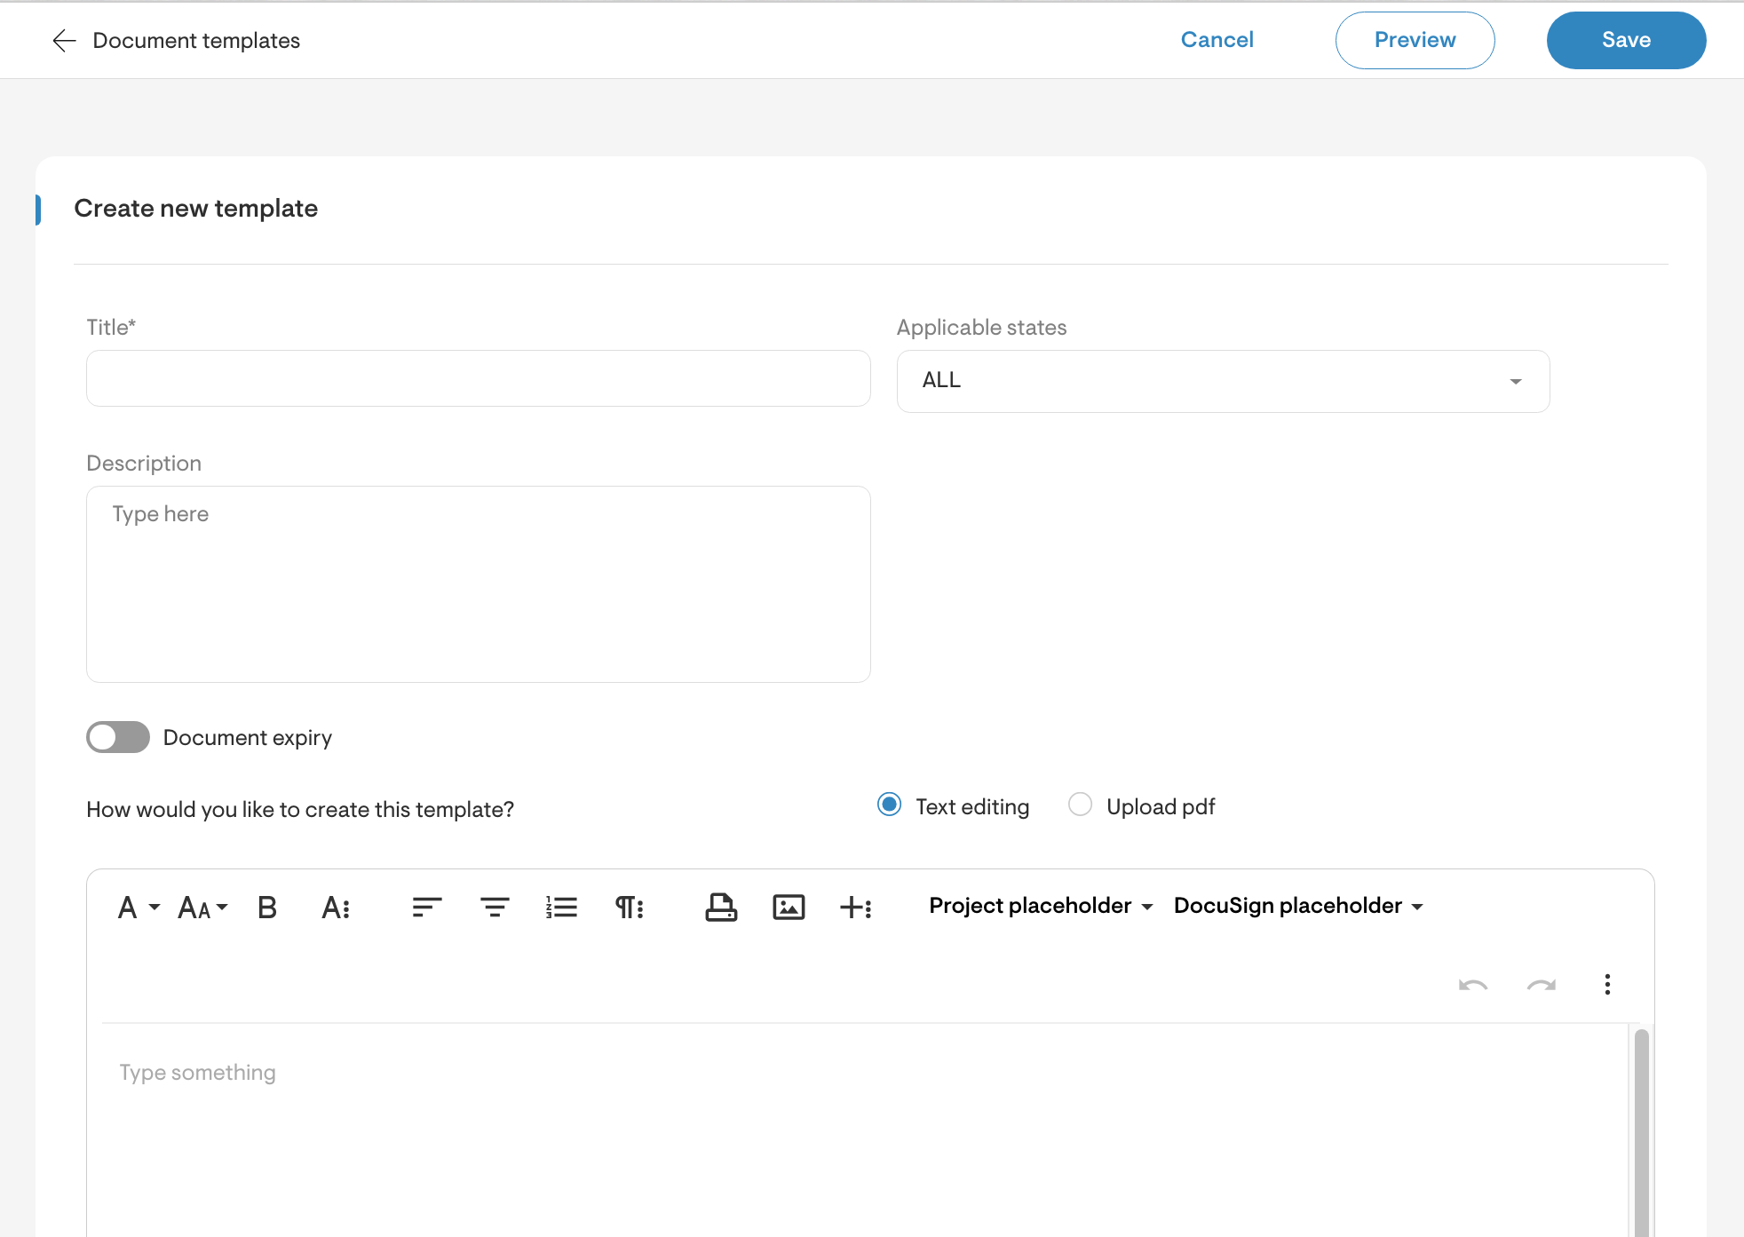Redo the last edit

(x=1542, y=985)
